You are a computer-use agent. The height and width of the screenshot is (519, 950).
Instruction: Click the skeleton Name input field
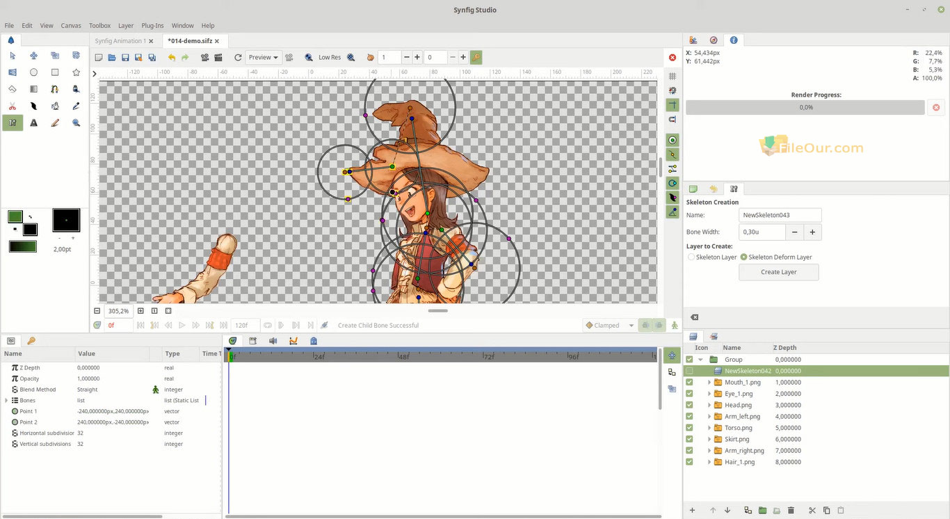(x=780, y=215)
